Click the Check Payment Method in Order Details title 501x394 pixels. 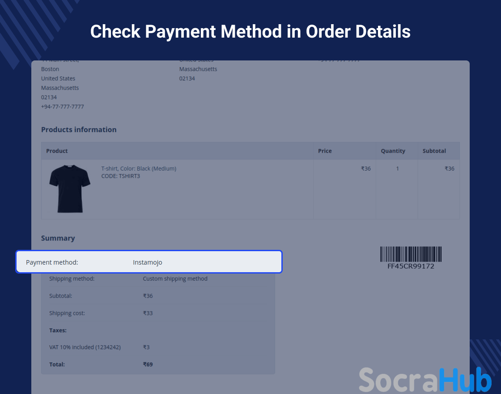(x=250, y=31)
